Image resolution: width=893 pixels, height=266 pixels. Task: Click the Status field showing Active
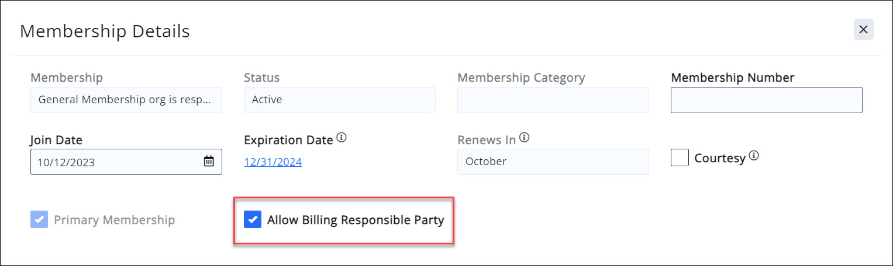(339, 100)
